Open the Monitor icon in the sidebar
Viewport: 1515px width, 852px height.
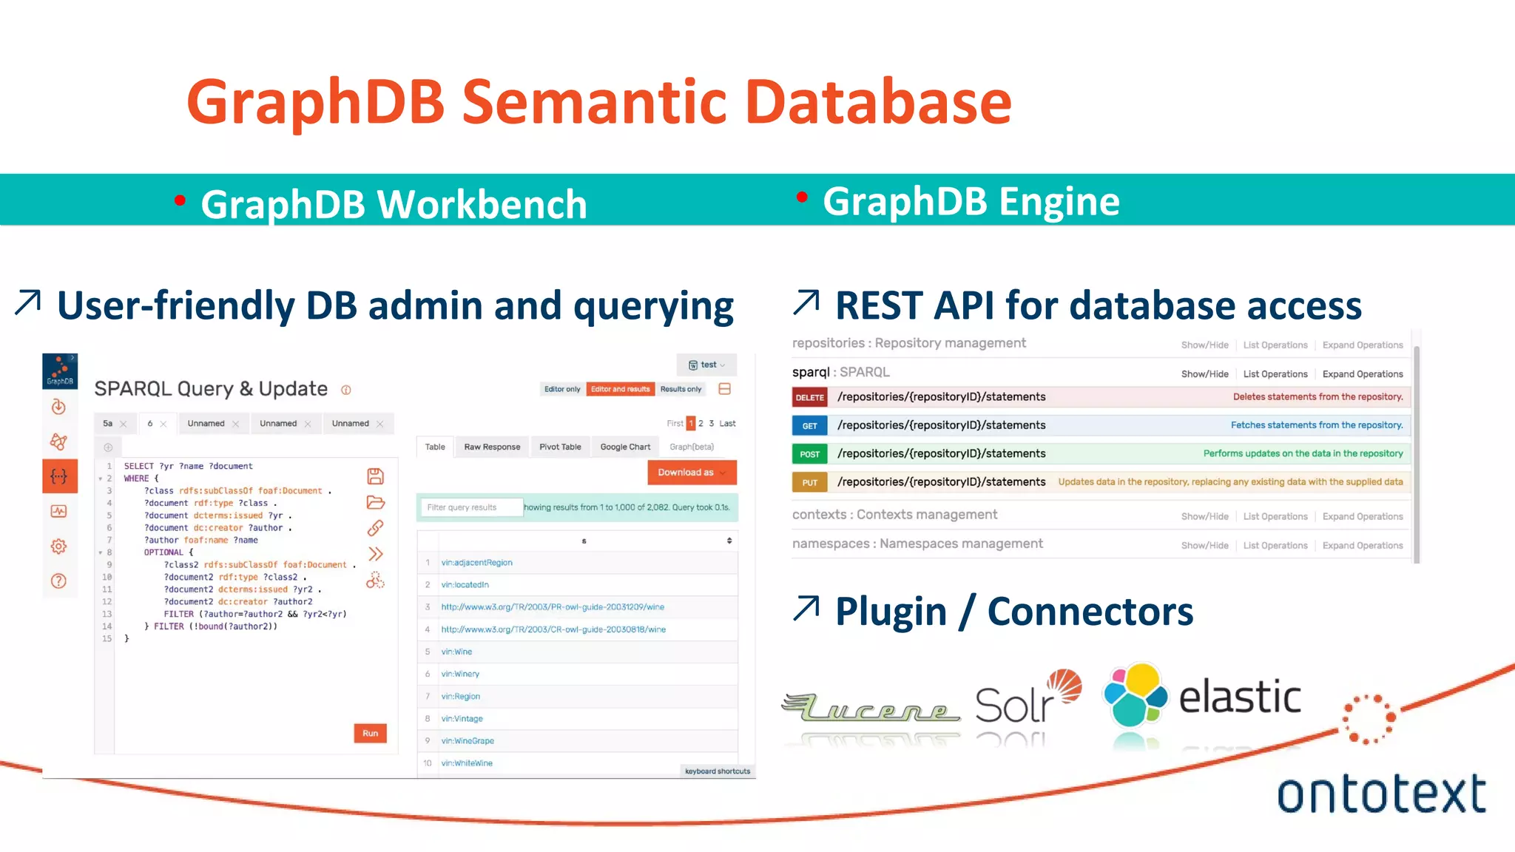pyautogui.click(x=59, y=511)
